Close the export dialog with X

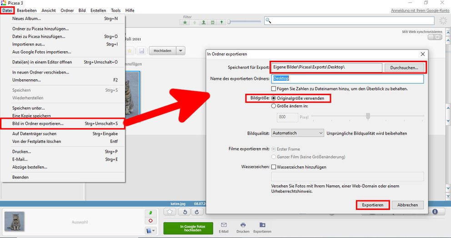pyautogui.click(x=422, y=54)
